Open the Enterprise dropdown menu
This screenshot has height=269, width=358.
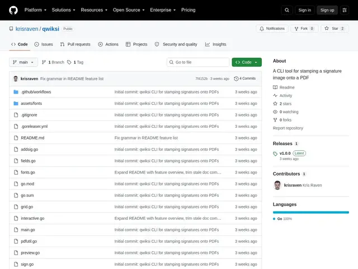tap(163, 10)
